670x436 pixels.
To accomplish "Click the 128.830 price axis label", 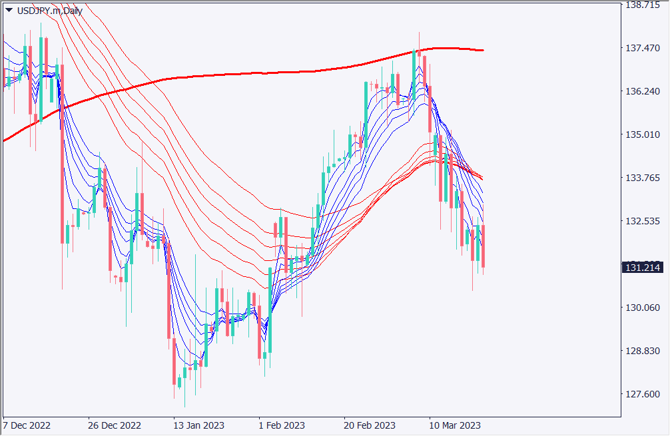I will (x=643, y=351).
